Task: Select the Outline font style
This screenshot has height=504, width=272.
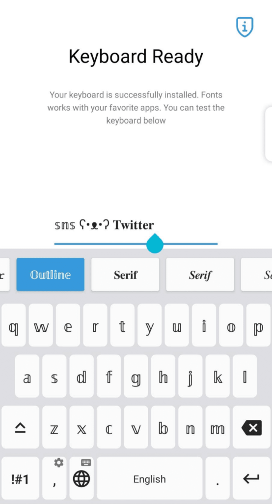Action: 51,275
